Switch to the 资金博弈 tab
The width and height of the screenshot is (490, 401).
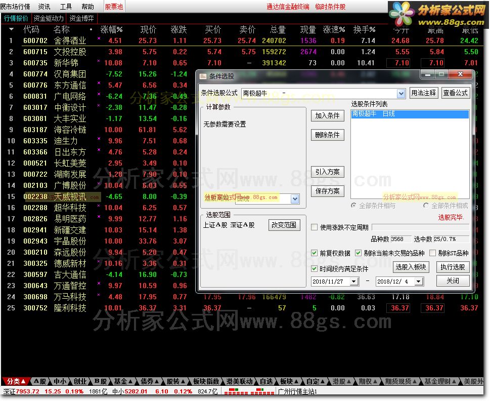pos(81,18)
